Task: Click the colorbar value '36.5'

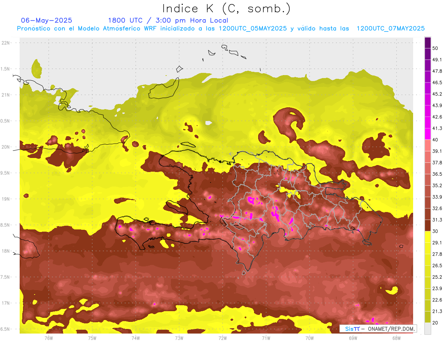Action: [x=437, y=174]
